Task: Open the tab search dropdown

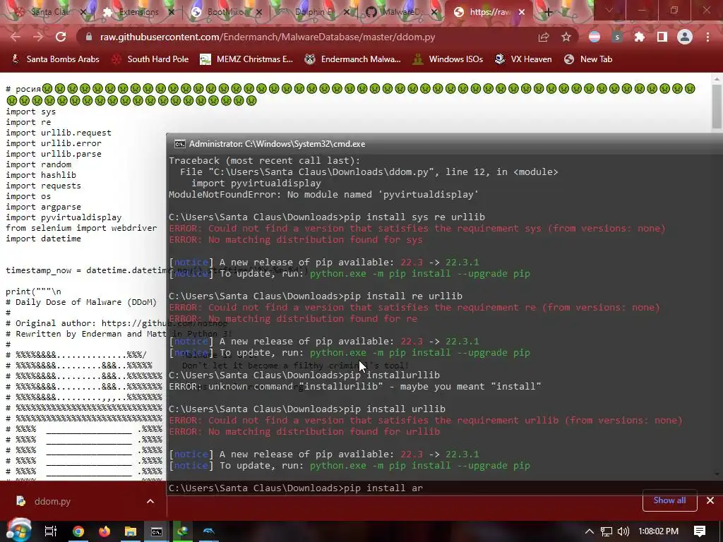Action: 609,10
